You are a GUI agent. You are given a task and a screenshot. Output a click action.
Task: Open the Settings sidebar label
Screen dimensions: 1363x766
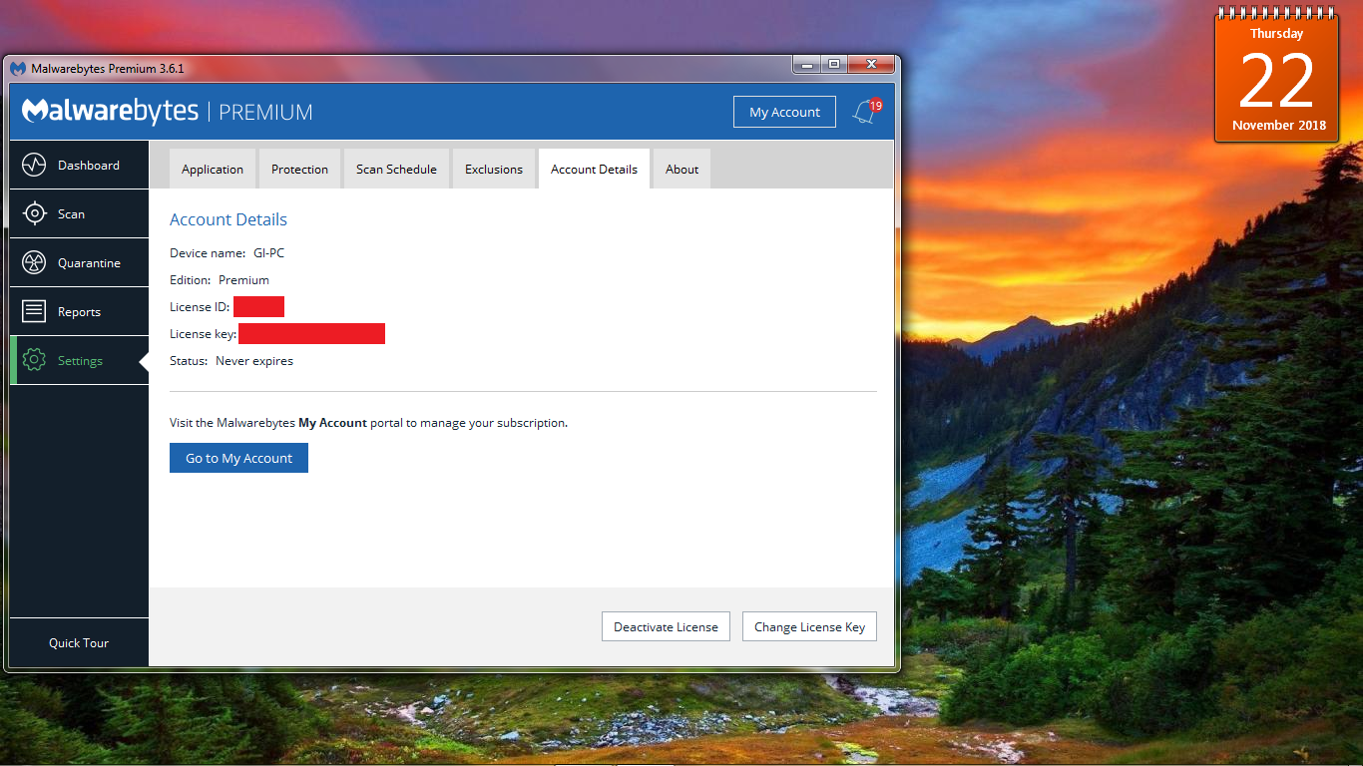[80, 361]
